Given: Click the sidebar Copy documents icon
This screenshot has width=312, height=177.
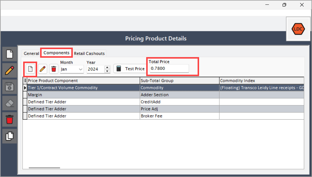Looking at the screenshot, I should point(10,136).
